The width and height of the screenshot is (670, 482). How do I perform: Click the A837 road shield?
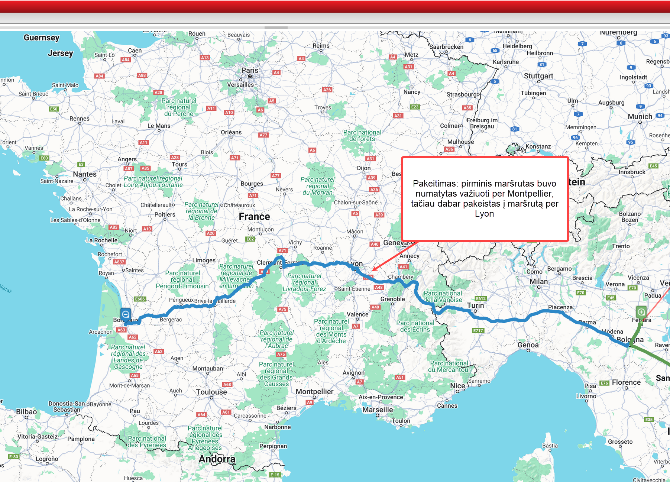click(x=119, y=262)
